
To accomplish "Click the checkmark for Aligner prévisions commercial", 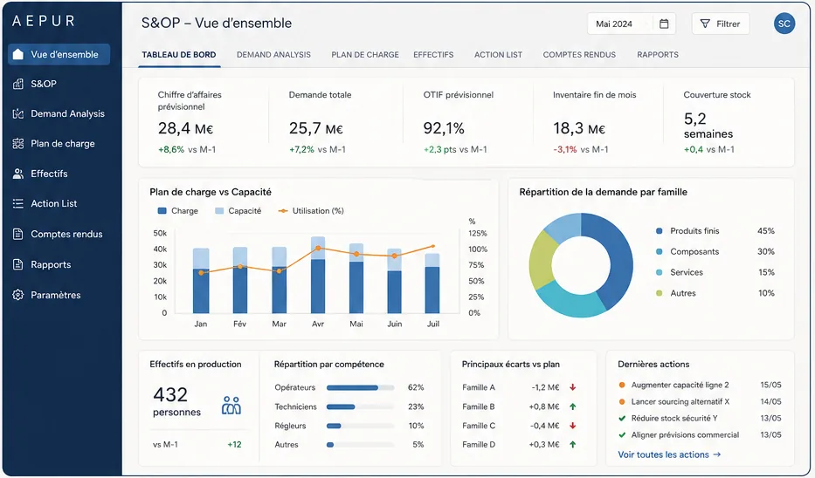I will pos(622,435).
